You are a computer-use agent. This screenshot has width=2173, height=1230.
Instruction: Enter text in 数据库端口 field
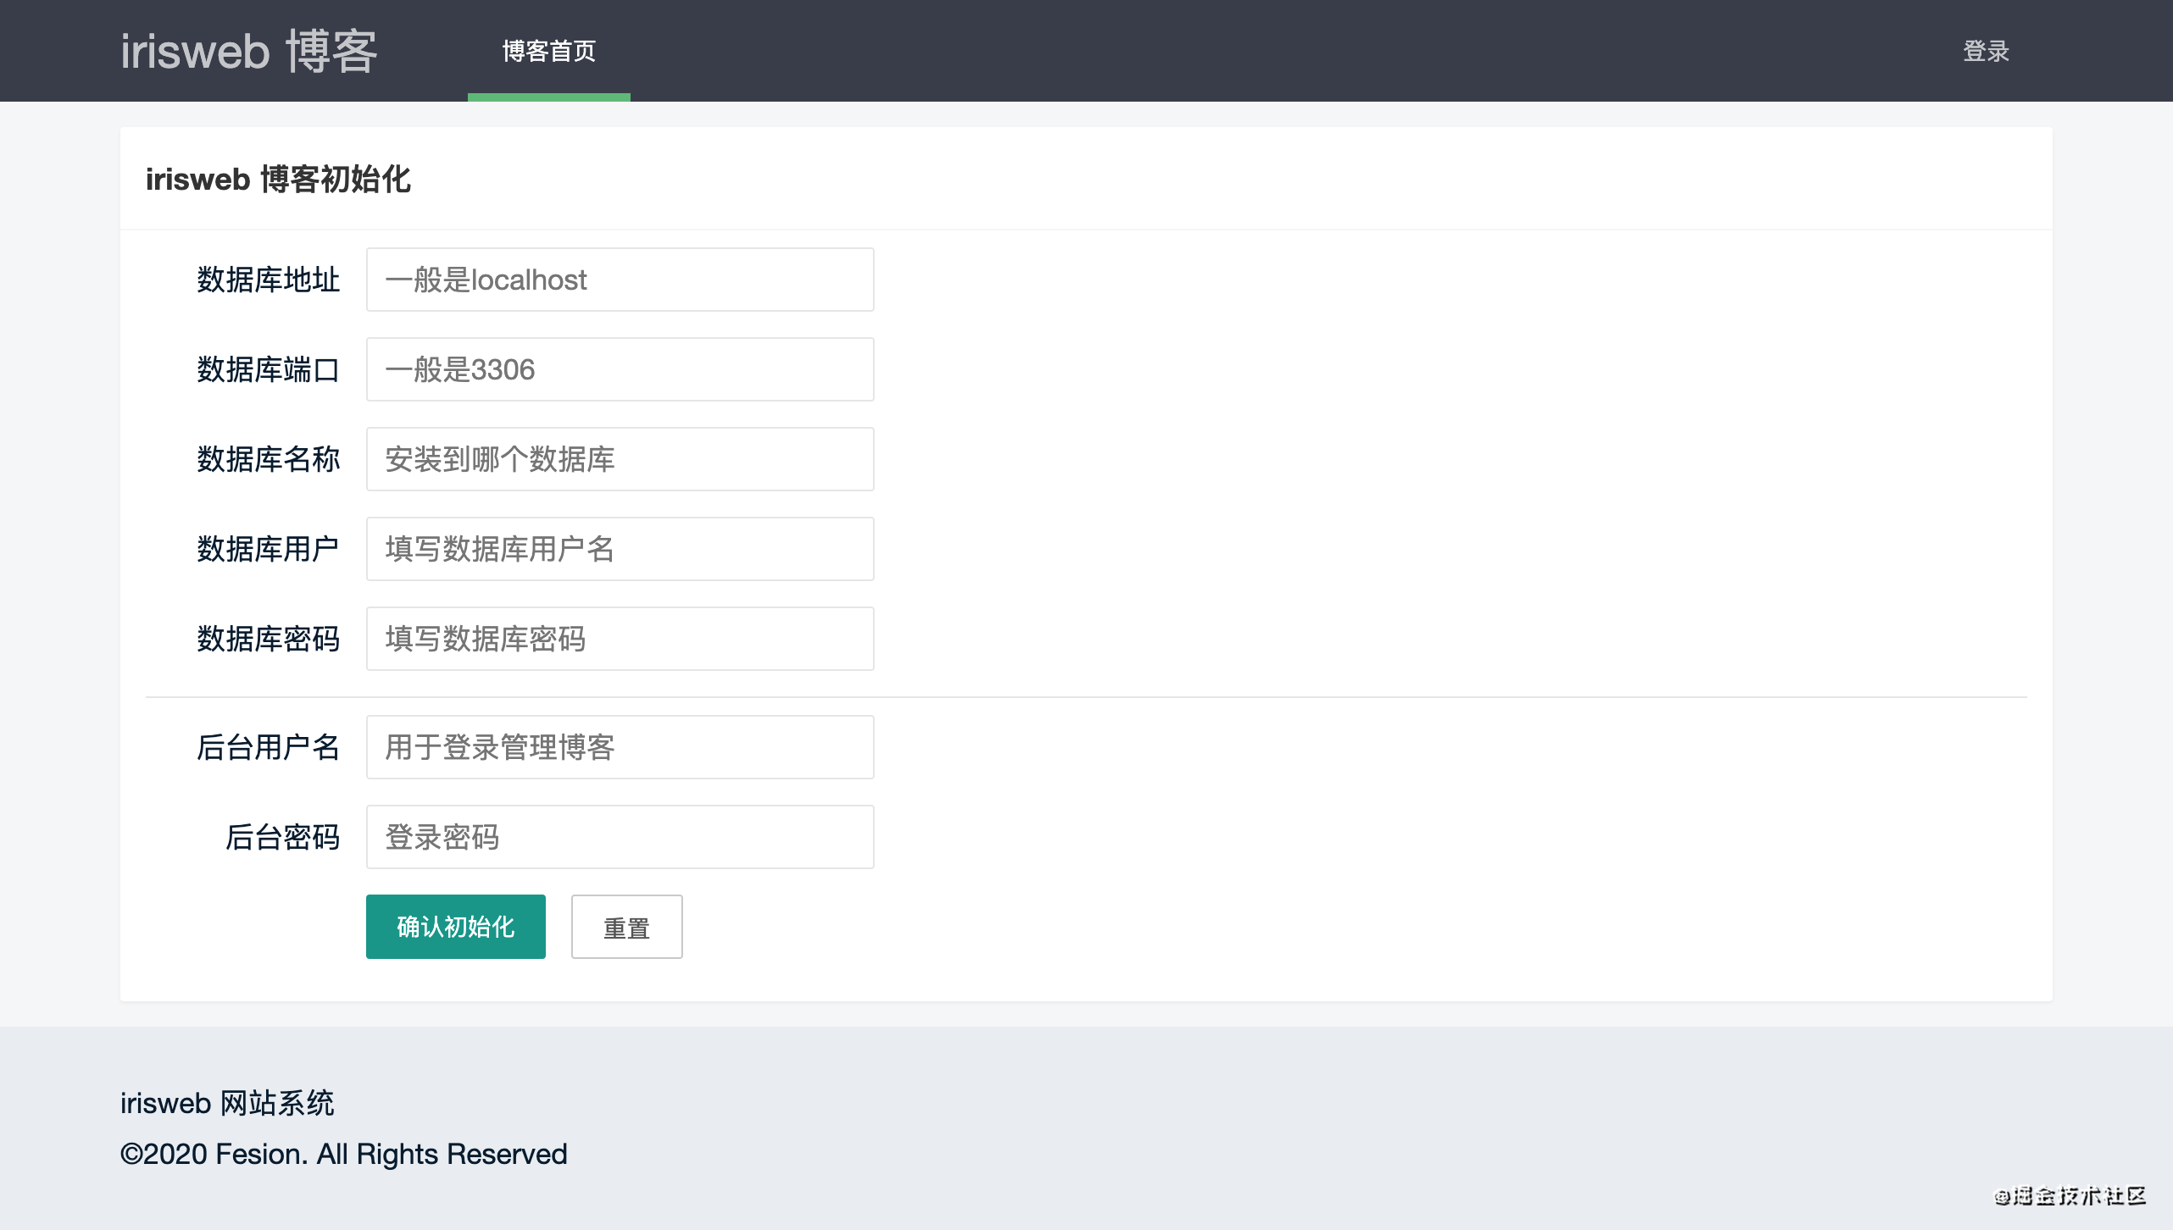point(621,369)
